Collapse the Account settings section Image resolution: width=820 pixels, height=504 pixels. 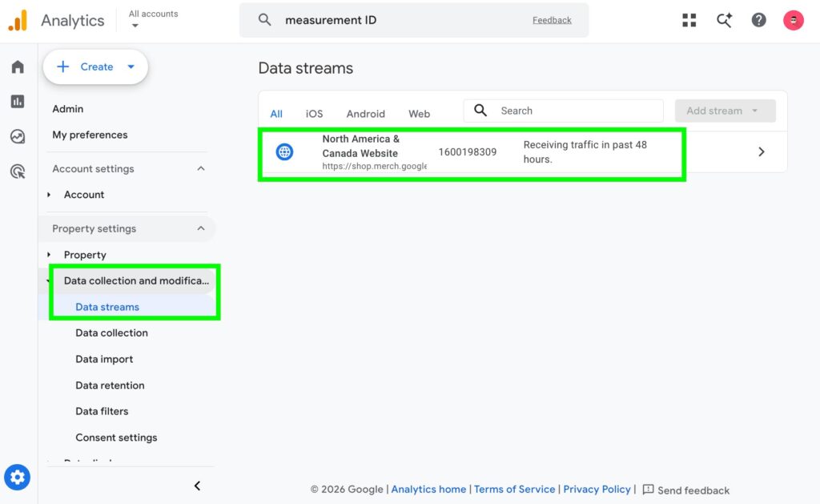click(201, 168)
